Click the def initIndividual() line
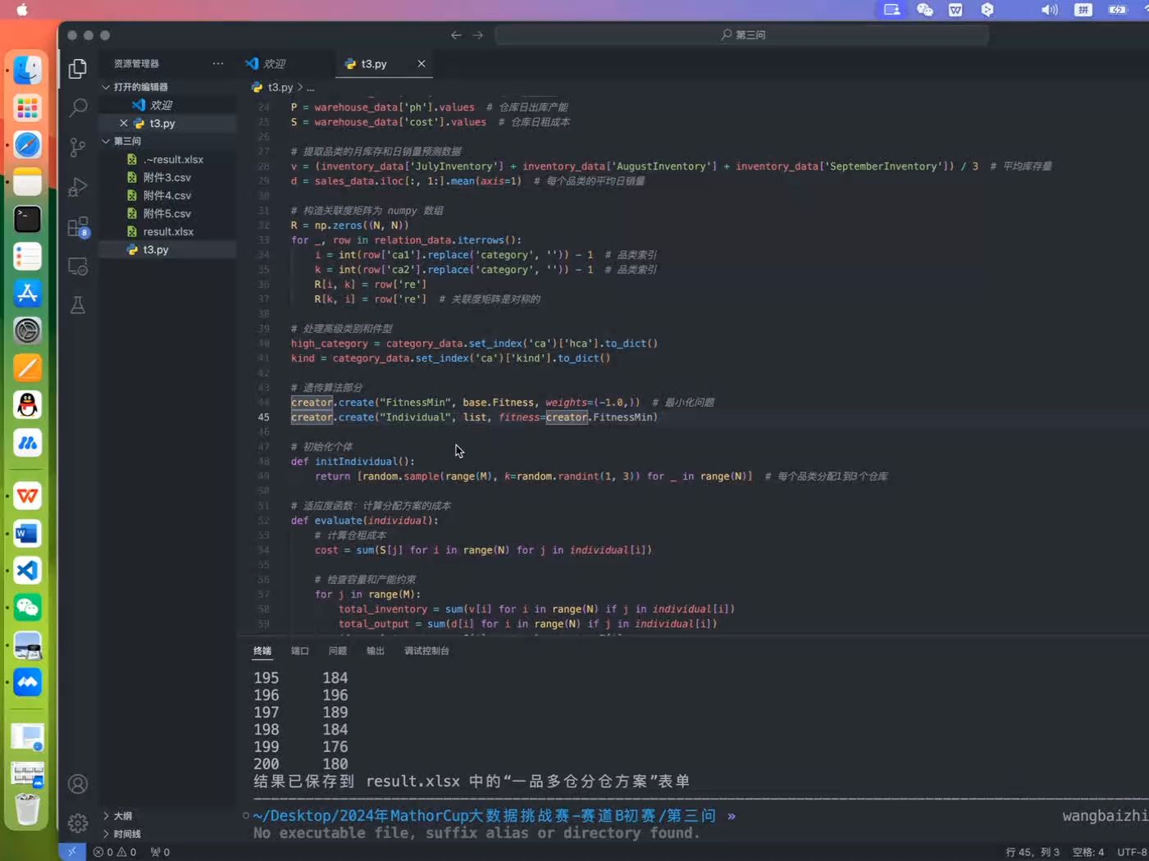This screenshot has width=1149, height=861. coord(353,461)
